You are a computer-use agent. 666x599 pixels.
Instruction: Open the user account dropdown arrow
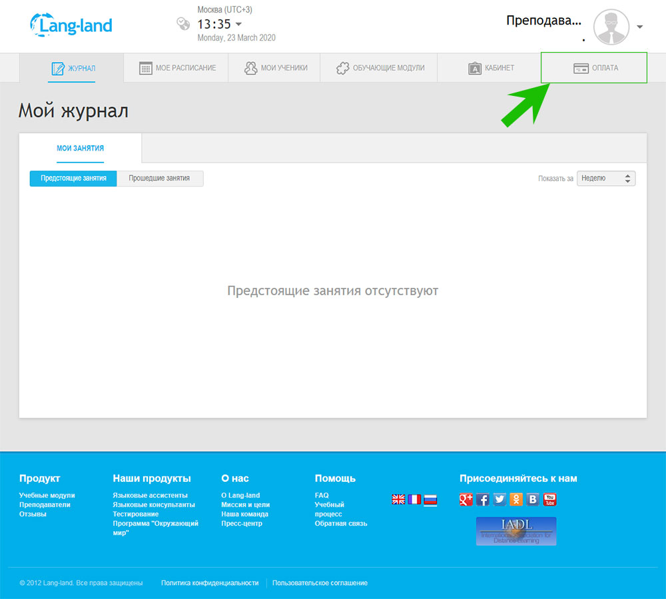[x=639, y=27]
